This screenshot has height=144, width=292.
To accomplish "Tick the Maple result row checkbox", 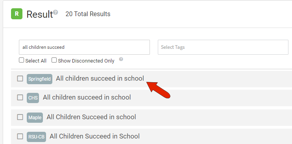I will pos(20,117).
